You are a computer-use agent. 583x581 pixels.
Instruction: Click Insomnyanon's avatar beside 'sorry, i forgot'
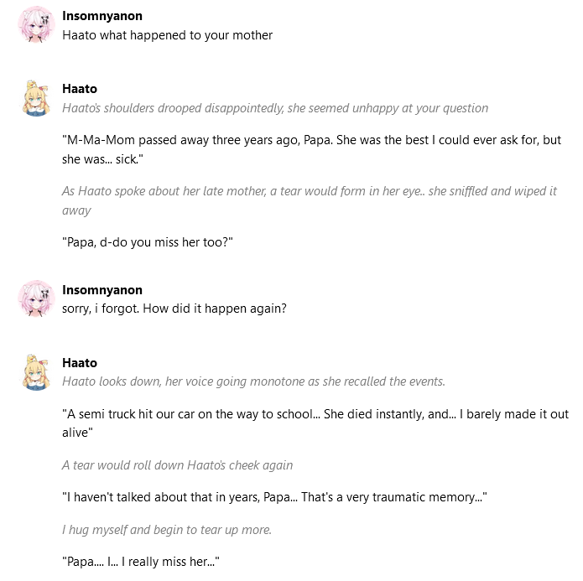(36, 298)
